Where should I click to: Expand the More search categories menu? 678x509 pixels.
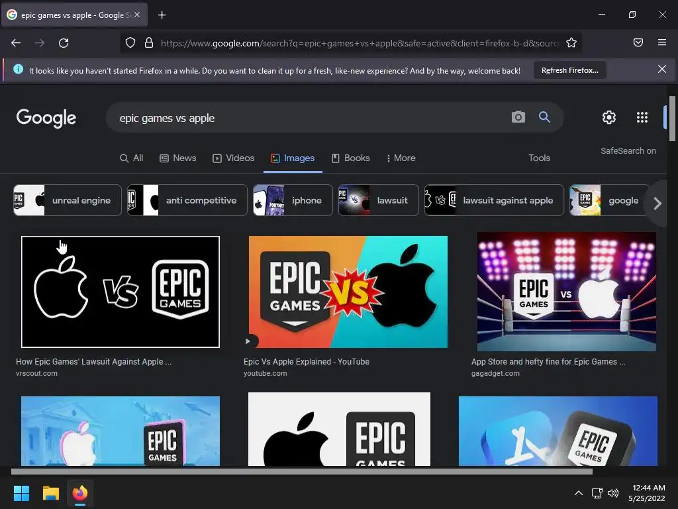[401, 158]
